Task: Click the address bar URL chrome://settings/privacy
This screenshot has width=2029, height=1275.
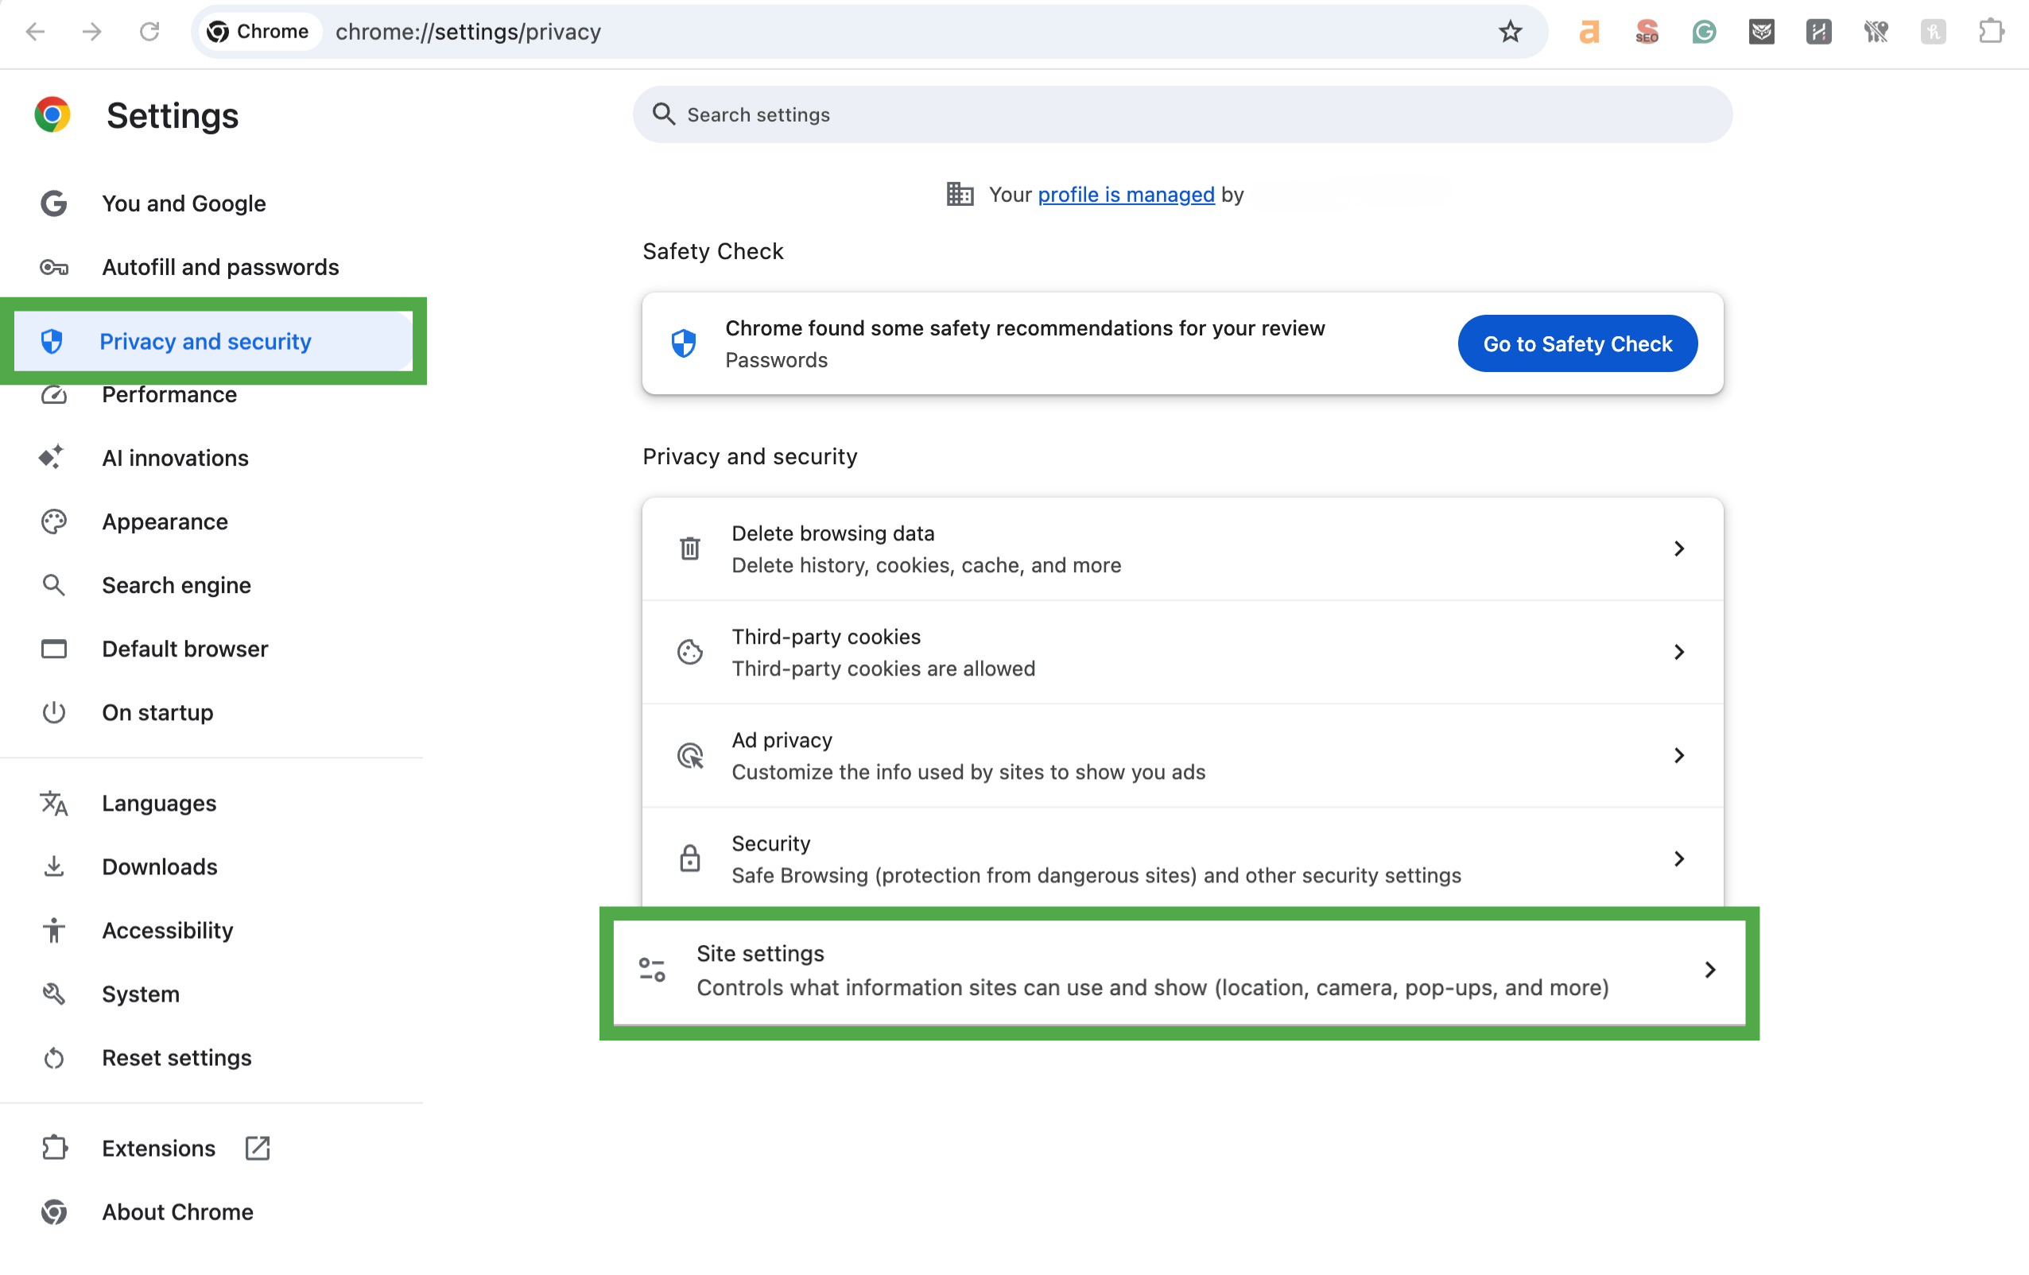Action: coord(467,32)
